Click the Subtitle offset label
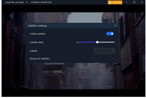146x98 pixels. coord(36,43)
